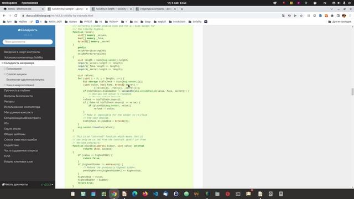Open the Приложения menu in top panel
Image resolution: width=354 pixels, height=199 pixels.
pyautogui.click(x=30, y=3)
